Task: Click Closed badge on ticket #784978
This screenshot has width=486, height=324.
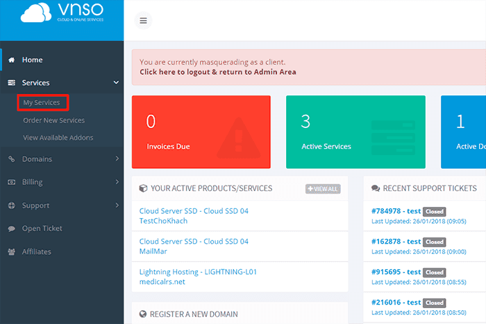Action: coord(434,211)
